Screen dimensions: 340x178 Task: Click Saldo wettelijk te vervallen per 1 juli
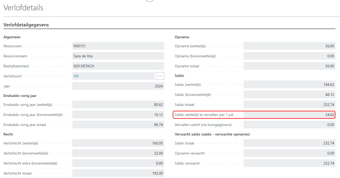tap(289, 115)
